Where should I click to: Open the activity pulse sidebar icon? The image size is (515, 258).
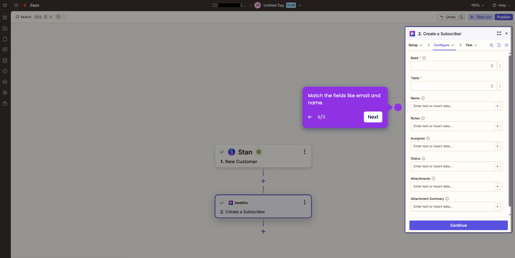click(x=5, y=82)
